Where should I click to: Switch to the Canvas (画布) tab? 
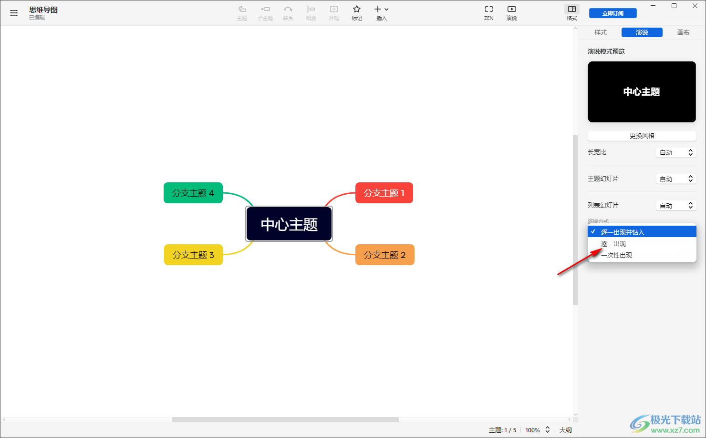(x=684, y=32)
